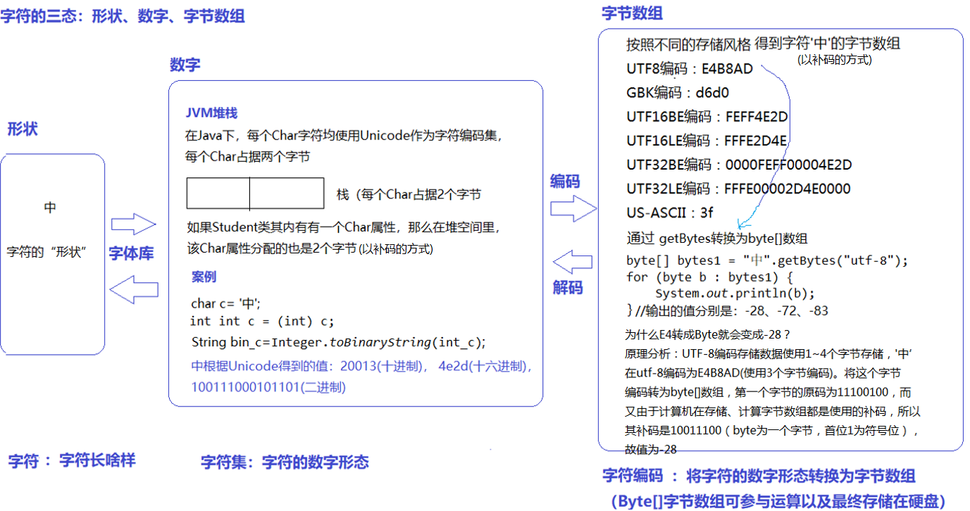Click the 数字 heading

click(185, 65)
